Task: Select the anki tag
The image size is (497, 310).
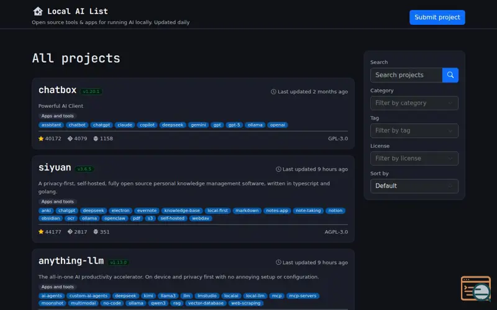Action: (x=46, y=211)
